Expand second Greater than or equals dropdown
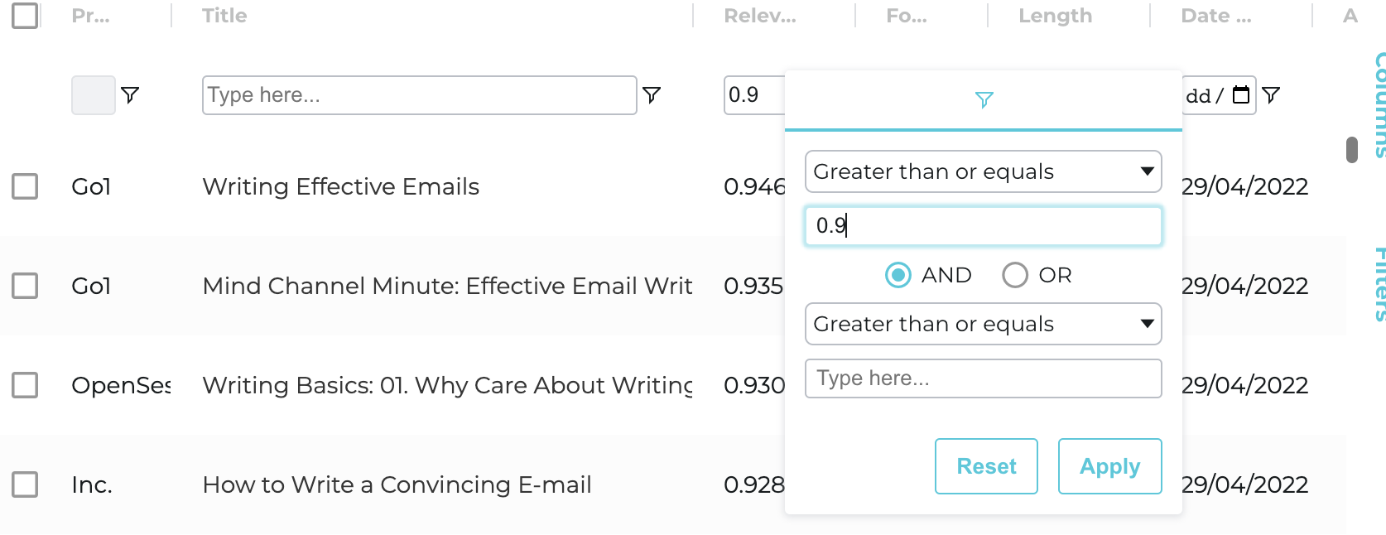 coord(984,324)
